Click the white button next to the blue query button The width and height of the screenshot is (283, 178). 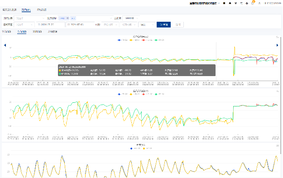pos(178,24)
